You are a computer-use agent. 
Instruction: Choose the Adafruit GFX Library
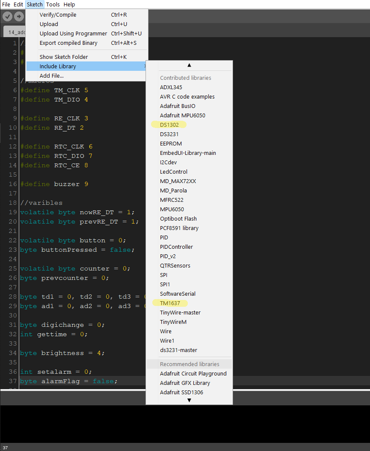point(185,383)
